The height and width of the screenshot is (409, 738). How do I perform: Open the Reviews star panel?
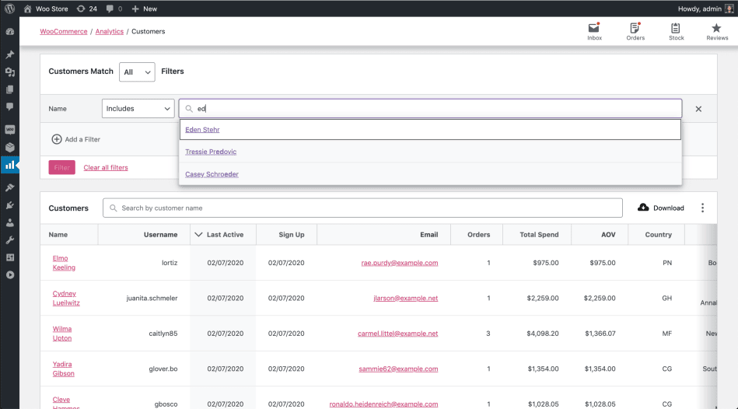[x=716, y=31]
